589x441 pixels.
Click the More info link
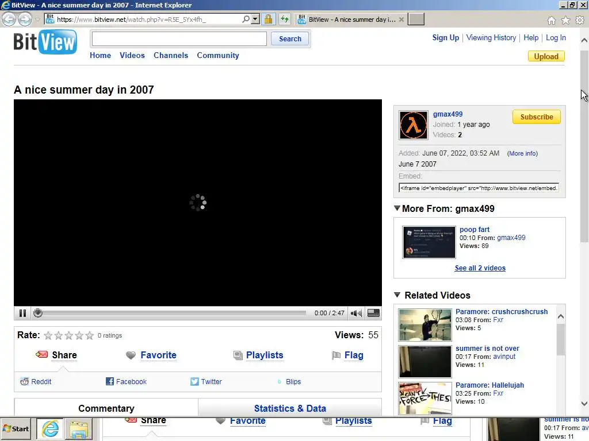coord(522,153)
